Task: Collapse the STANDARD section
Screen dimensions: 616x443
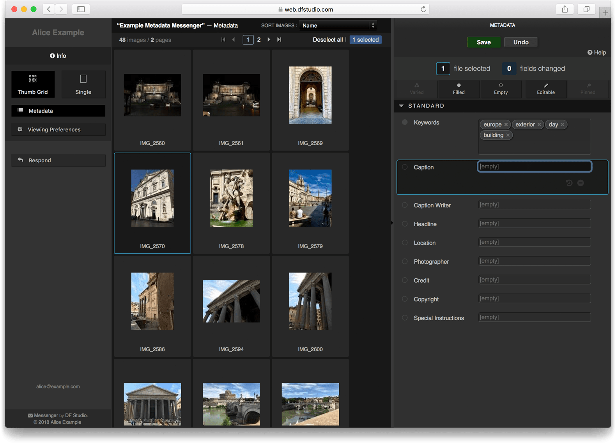Action: pyautogui.click(x=402, y=106)
